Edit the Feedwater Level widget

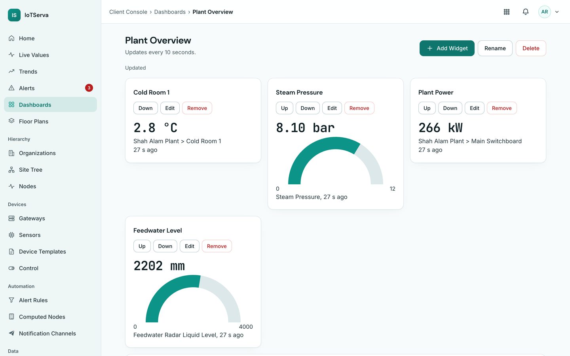tap(190, 246)
